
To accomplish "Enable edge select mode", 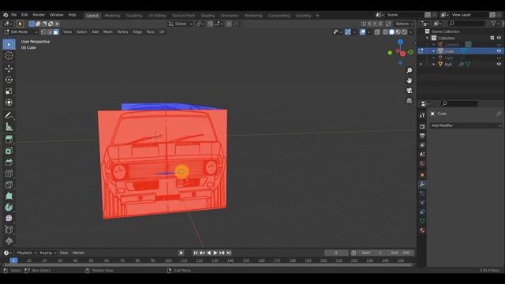I will (x=50, y=32).
